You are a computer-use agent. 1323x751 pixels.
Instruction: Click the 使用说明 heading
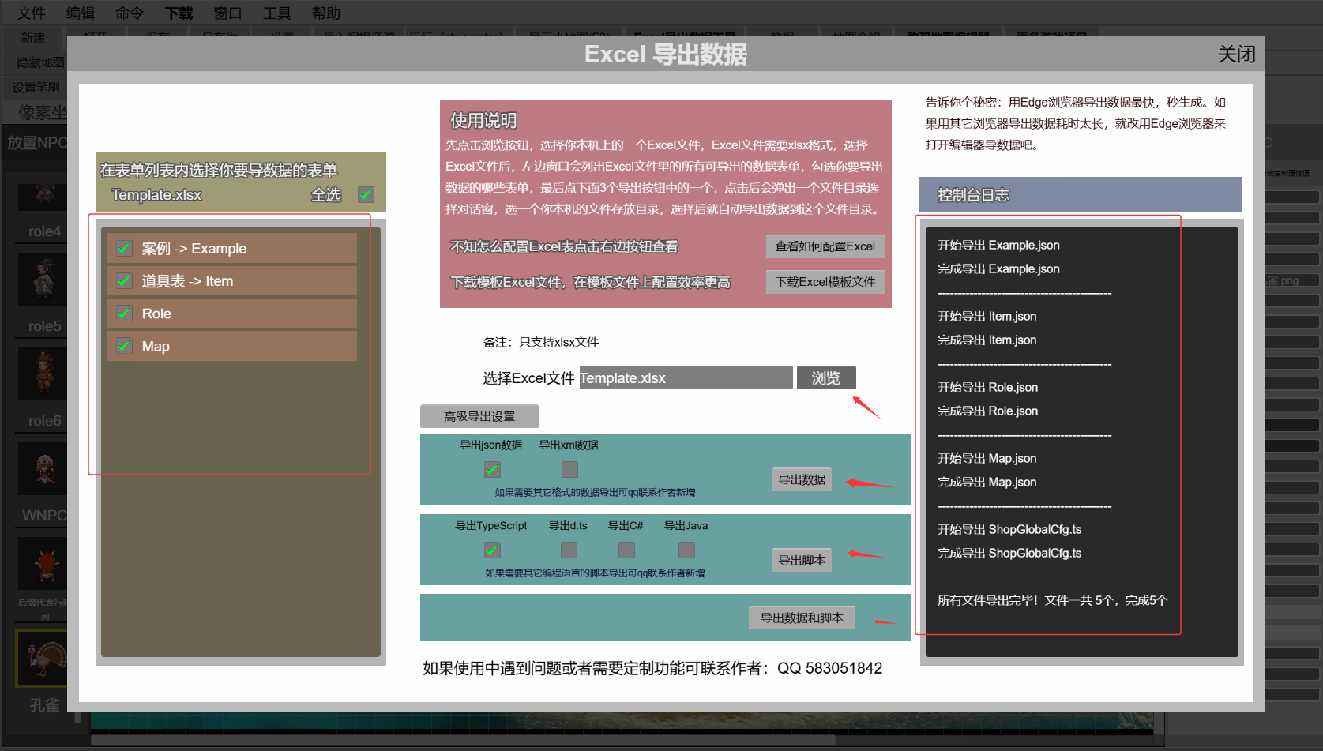click(483, 120)
